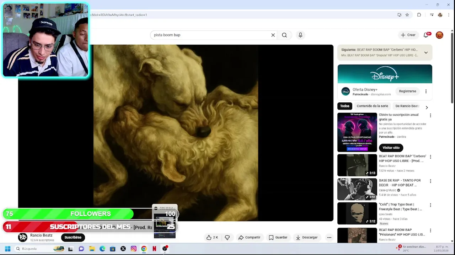
Task: Bookmark this page with the star icon
Action: pyautogui.click(x=407, y=15)
